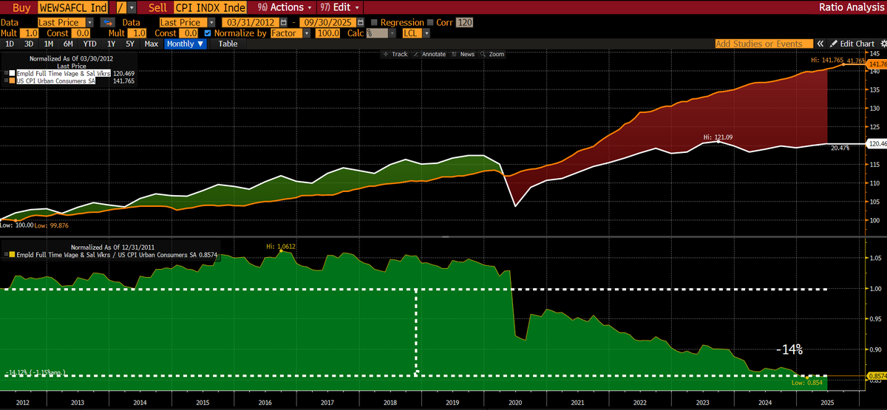Click the 120.469 legend value
Screen dimensions: 887x410
[123, 74]
